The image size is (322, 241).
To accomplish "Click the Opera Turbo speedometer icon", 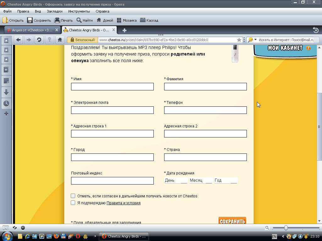I will point(23,228).
